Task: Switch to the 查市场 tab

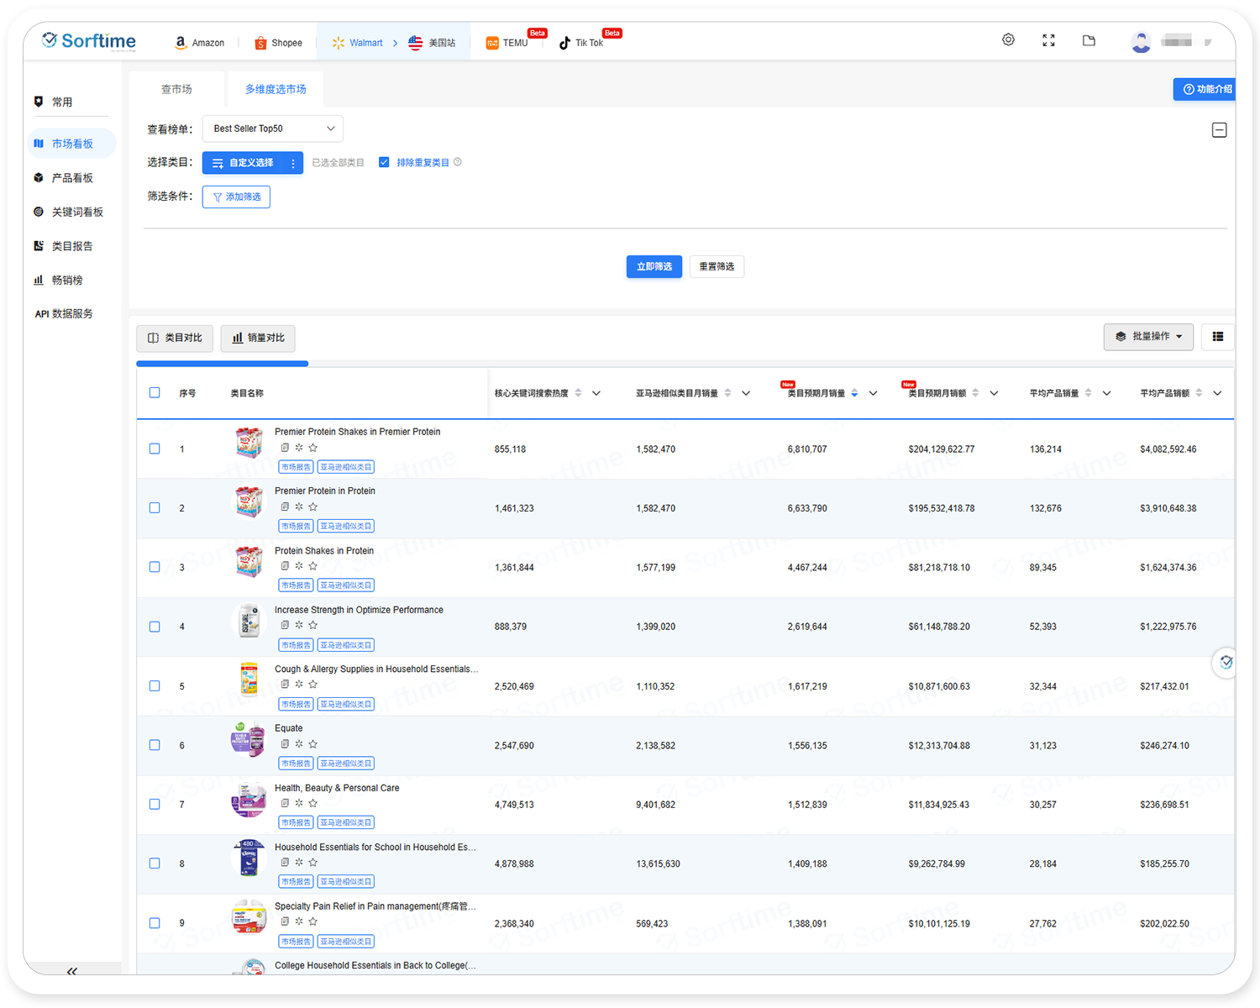Action: coord(176,89)
